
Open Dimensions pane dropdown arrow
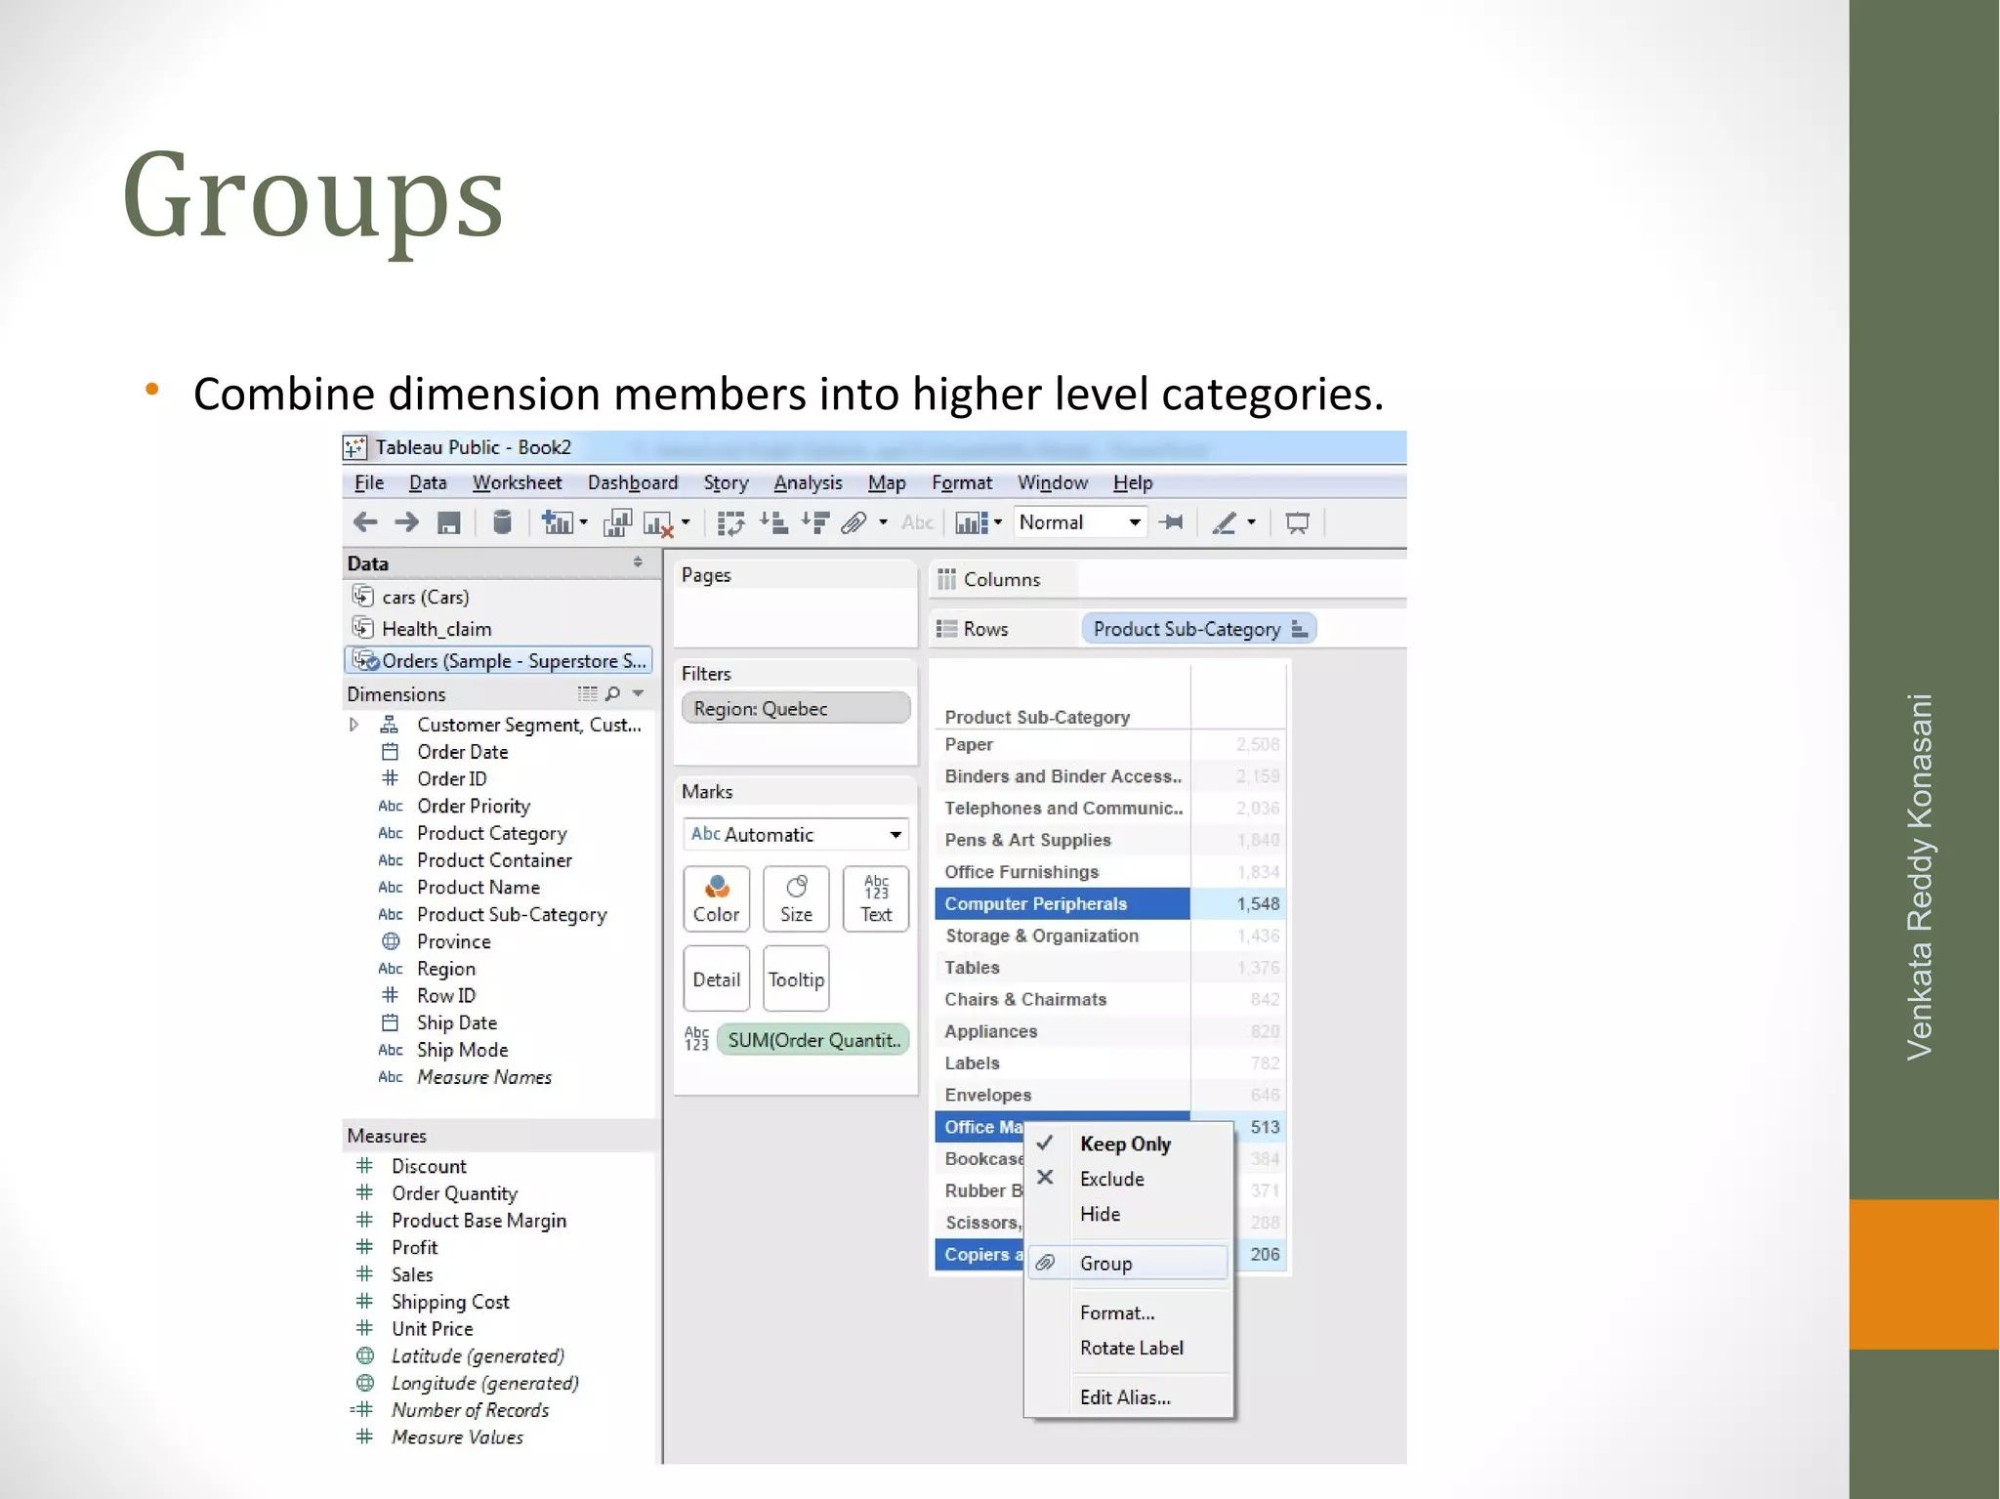[638, 693]
